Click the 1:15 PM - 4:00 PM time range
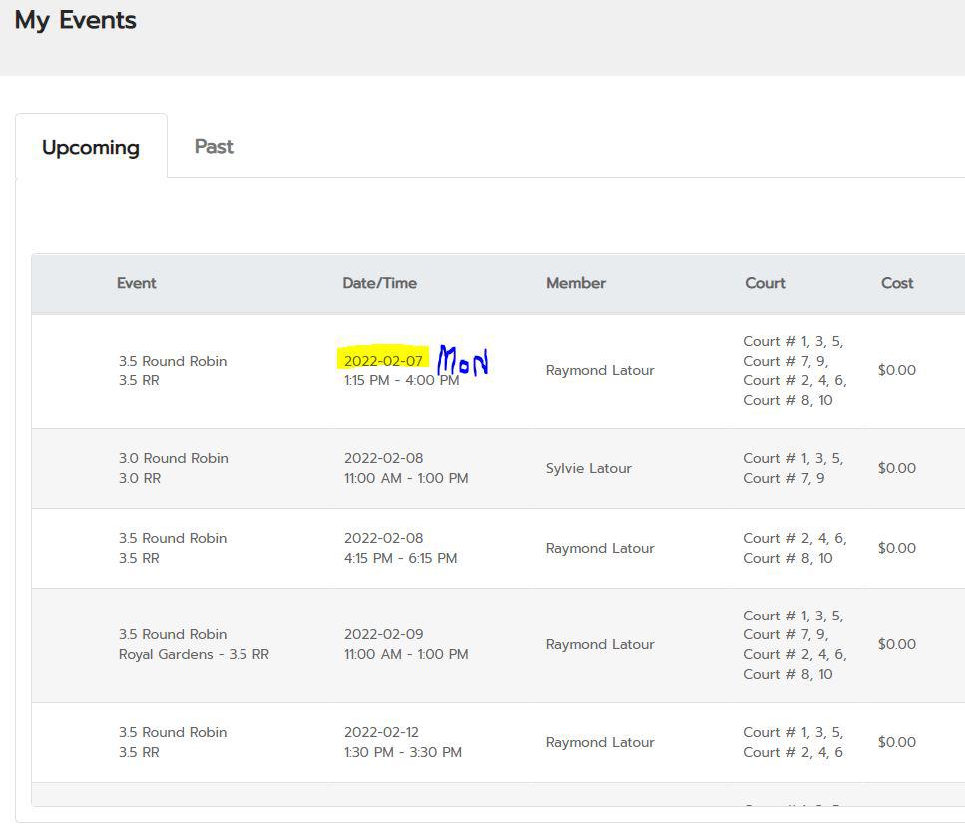The height and width of the screenshot is (824, 965). 401,381
